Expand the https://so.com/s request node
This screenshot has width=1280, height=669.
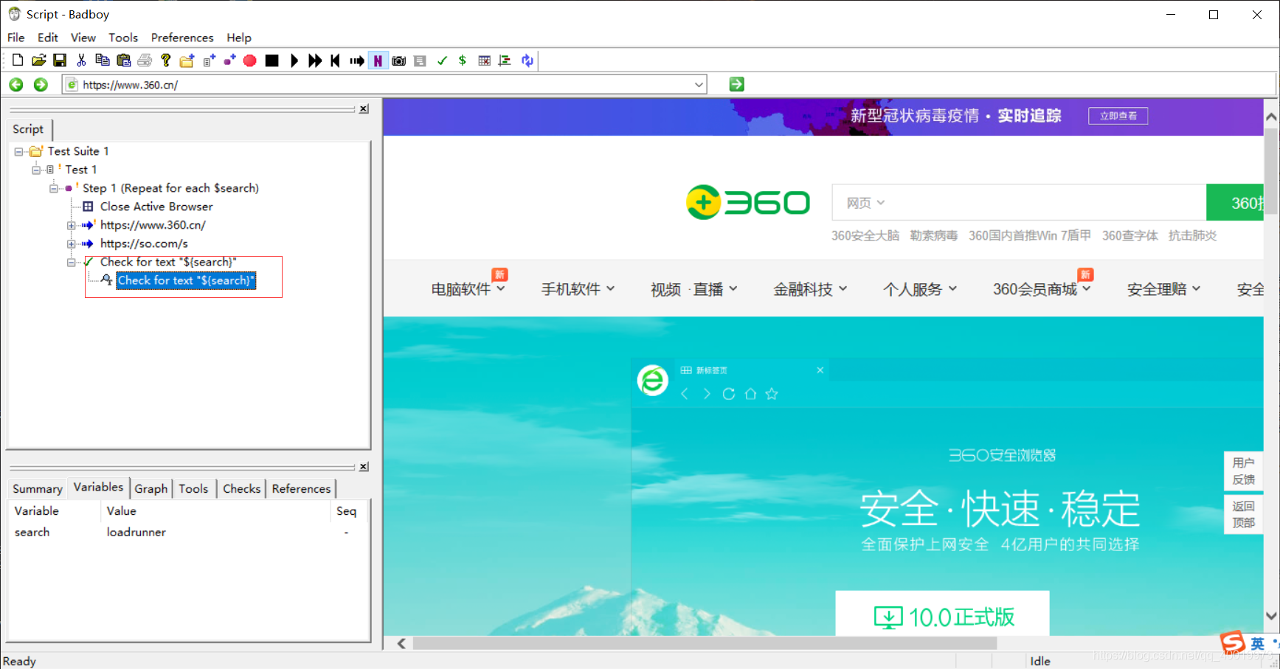click(x=72, y=244)
